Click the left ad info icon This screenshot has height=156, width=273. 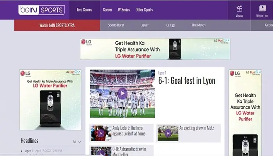76,72
